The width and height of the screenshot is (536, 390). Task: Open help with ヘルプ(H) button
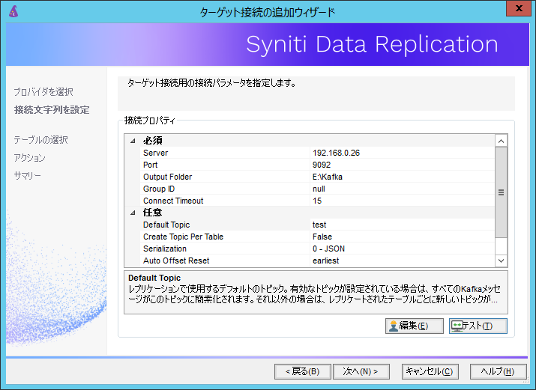498,371
